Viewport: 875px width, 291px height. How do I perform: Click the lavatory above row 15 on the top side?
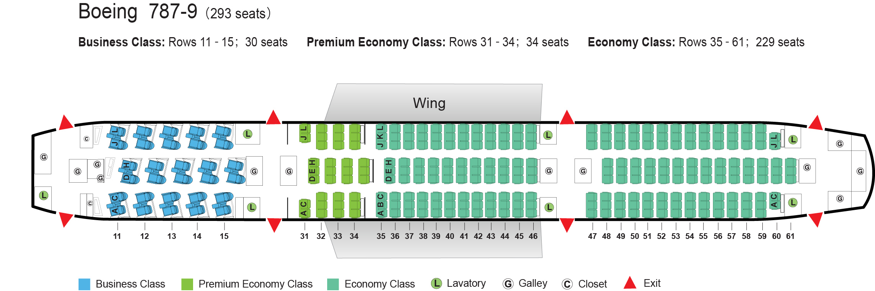248,134
